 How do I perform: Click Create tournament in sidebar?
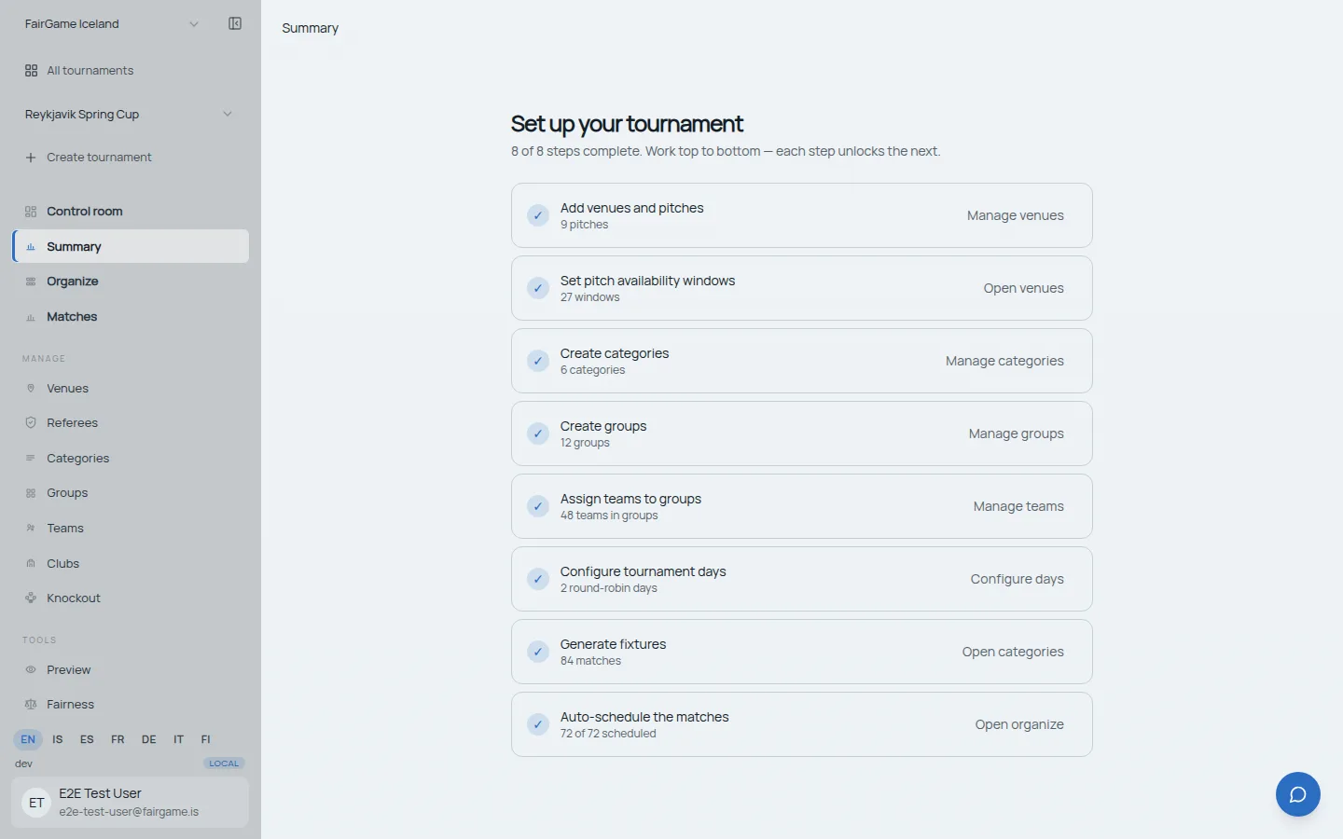(130, 158)
